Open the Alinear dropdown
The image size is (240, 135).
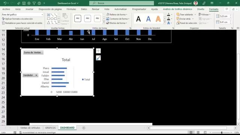[205, 15]
